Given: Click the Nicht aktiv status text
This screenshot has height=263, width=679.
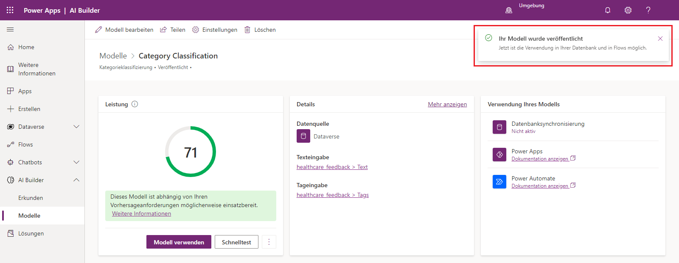Looking at the screenshot, I should 523,131.
